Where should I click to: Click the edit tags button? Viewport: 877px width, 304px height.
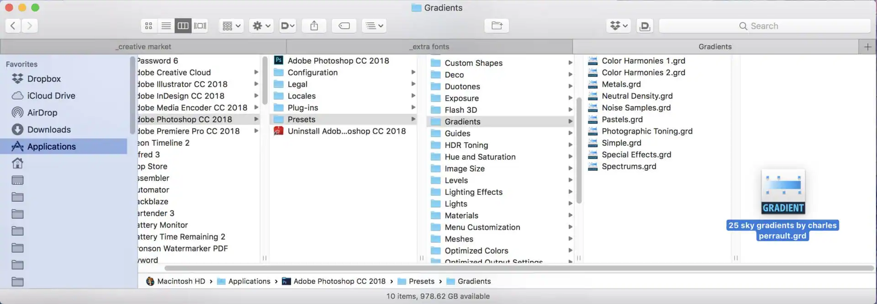(344, 26)
